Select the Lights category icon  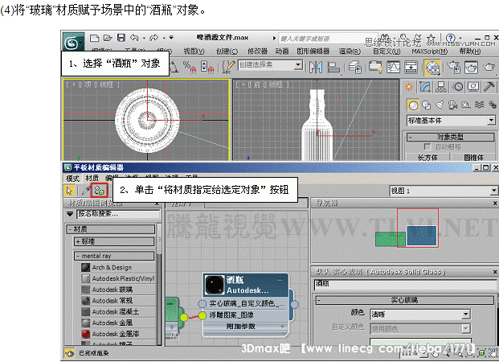point(440,105)
